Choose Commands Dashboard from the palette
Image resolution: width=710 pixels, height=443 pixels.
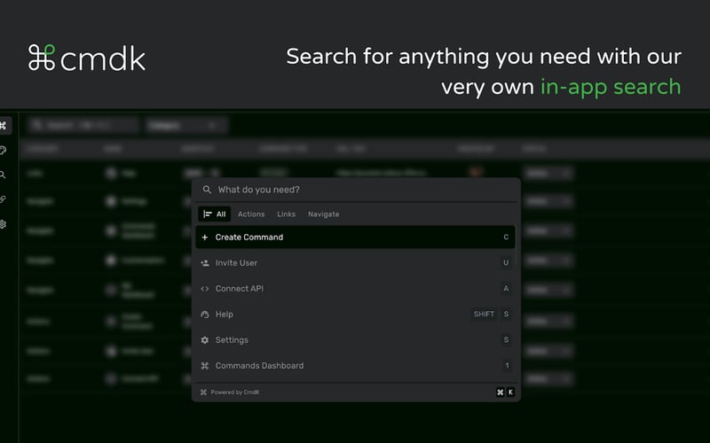click(x=356, y=366)
